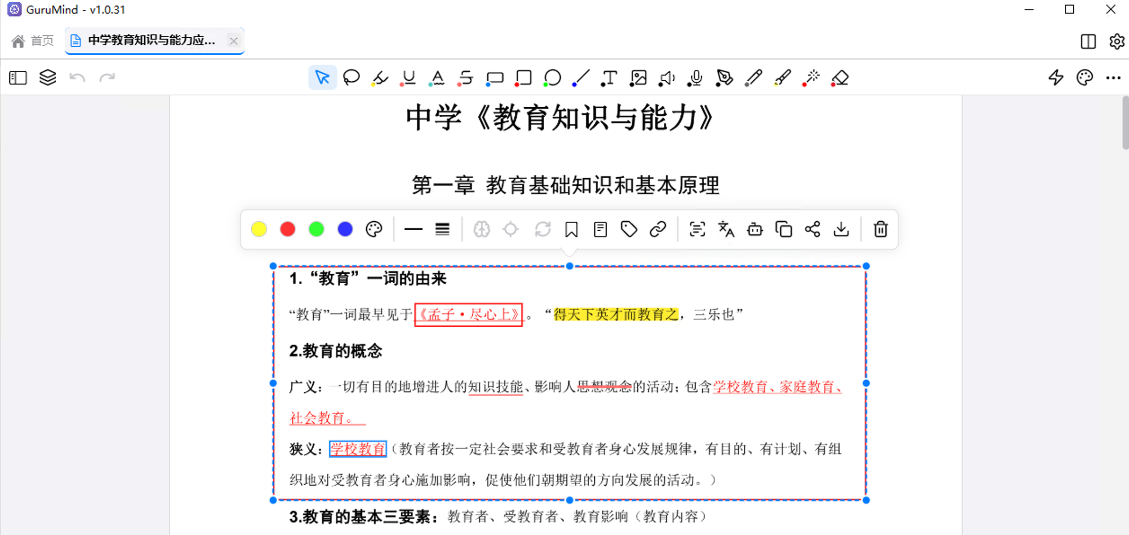The image size is (1129, 535).
Task: Select the brush marker tool
Action: pyautogui.click(x=782, y=78)
